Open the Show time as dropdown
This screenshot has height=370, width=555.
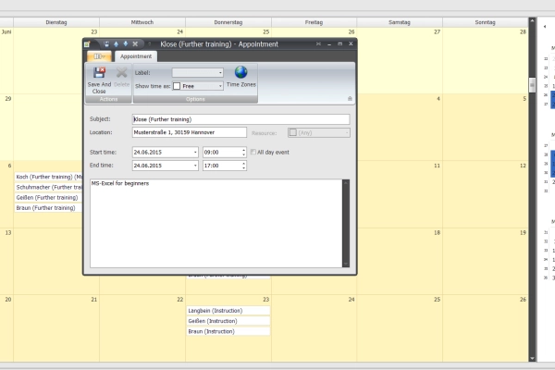click(x=220, y=86)
